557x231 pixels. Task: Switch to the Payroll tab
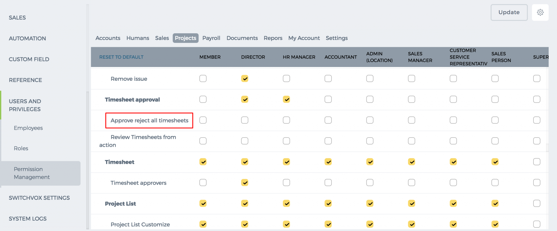pyautogui.click(x=211, y=38)
